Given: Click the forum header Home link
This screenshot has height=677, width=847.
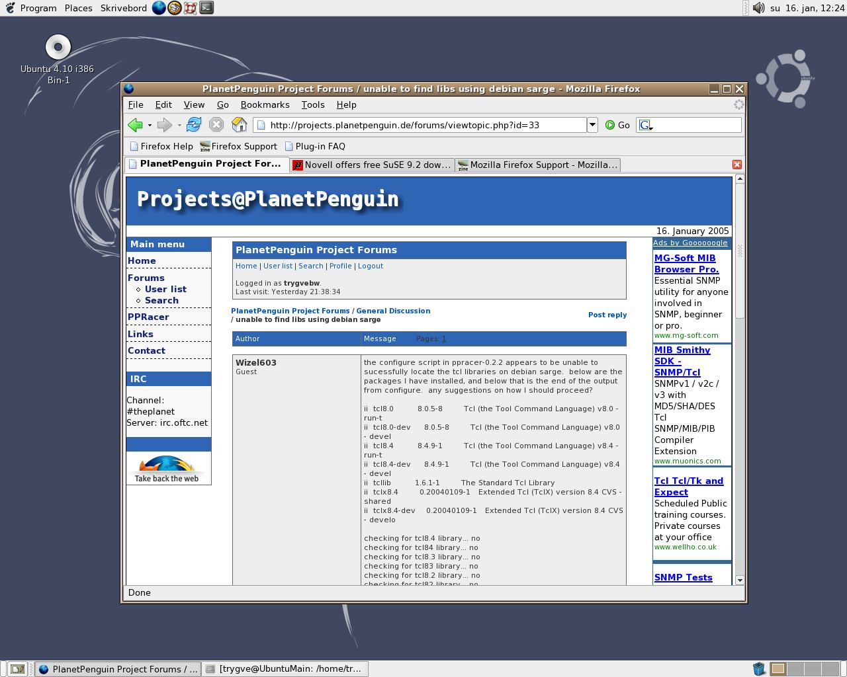Looking at the screenshot, I should coord(246,266).
